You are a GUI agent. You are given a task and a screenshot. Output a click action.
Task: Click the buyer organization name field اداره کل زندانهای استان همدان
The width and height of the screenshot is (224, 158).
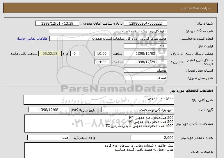pyautogui.click(x=108, y=31)
